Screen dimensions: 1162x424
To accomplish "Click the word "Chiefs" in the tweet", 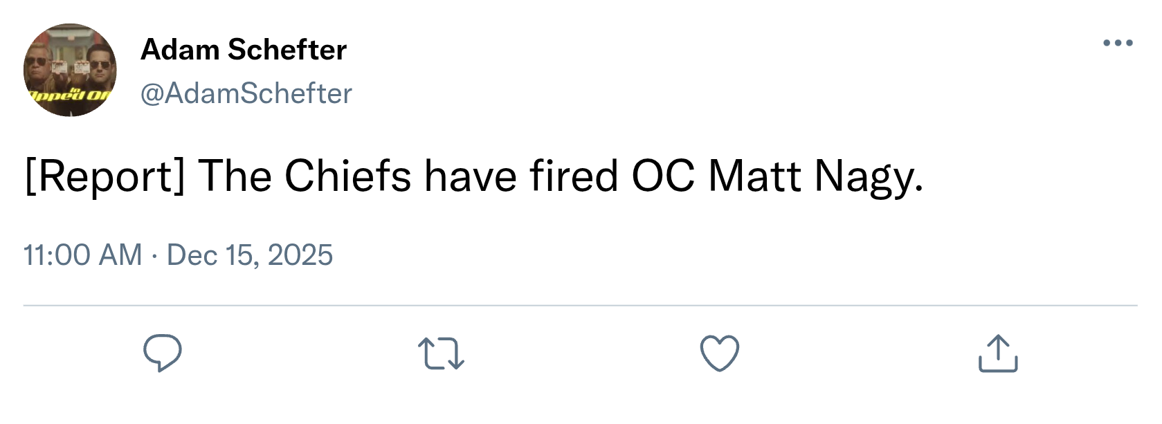I will coord(347,176).
